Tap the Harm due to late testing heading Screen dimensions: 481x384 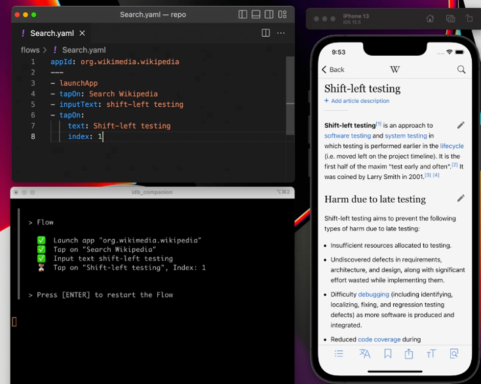[x=375, y=199]
